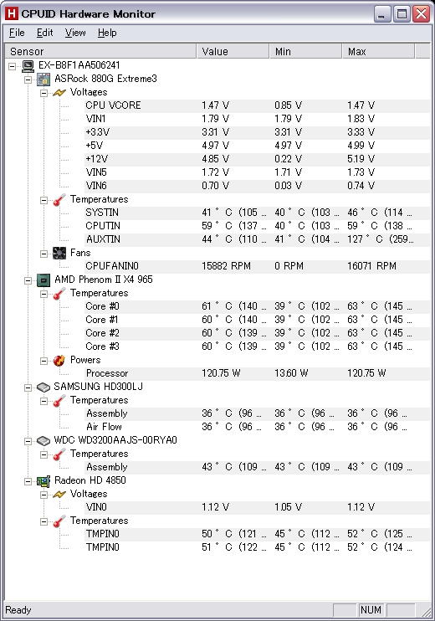Image resolution: width=435 pixels, height=621 pixels.
Task: Click the AMD Phenom II X4 965 chip icon
Action: [43, 280]
